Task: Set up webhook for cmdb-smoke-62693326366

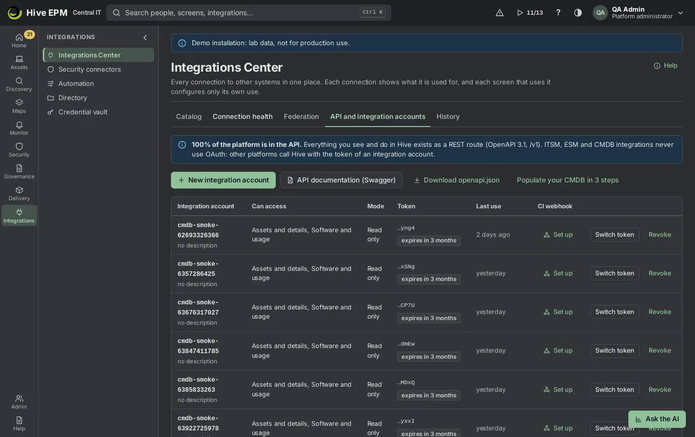Action: (558, 235)
